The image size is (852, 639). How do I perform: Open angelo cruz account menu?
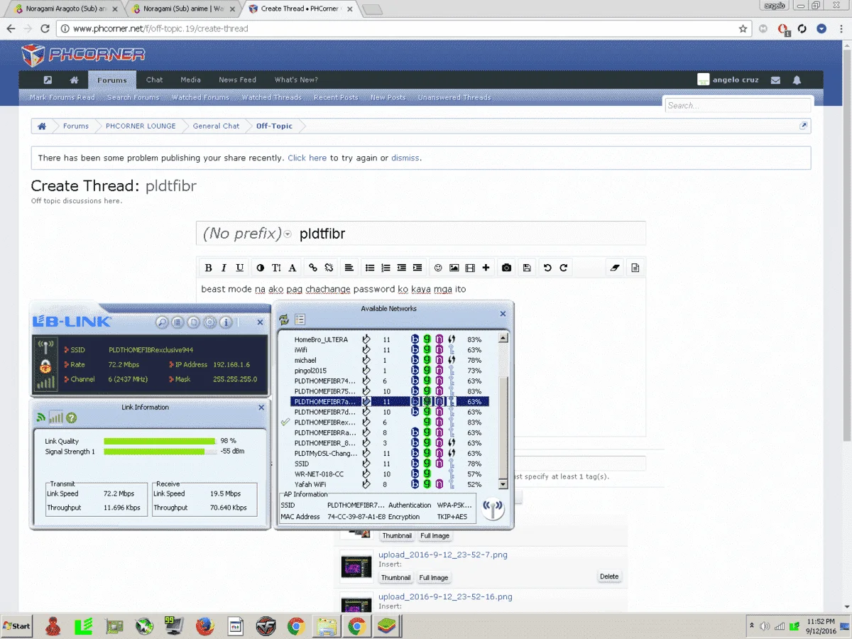[x=728, y=80]
